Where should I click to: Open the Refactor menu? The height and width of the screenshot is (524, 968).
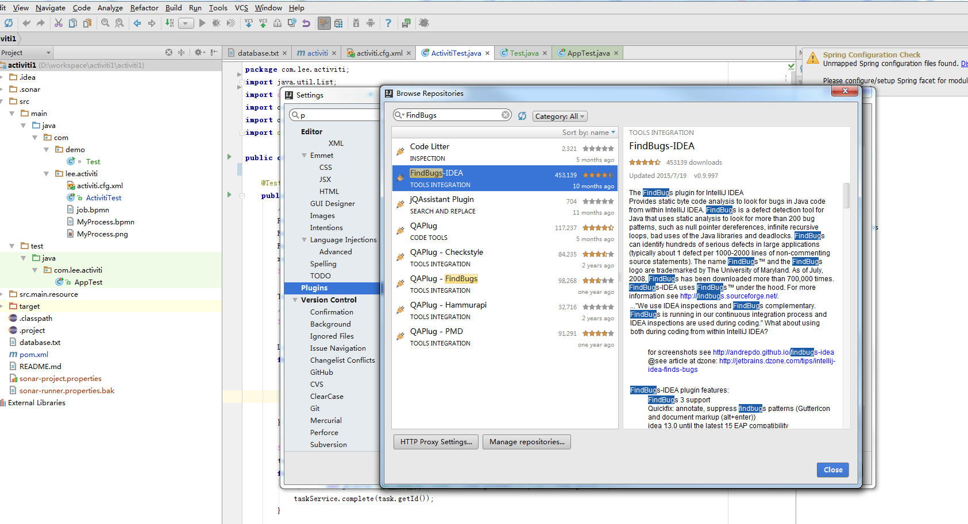pos(144,7)
